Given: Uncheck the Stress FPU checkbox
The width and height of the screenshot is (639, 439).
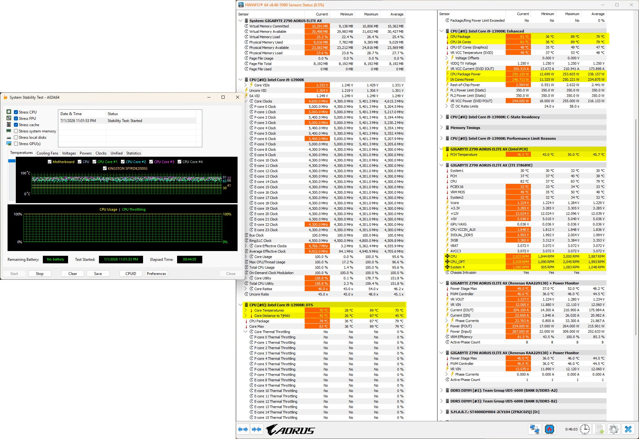Looking at the screenshot, I should coord(16,118).
